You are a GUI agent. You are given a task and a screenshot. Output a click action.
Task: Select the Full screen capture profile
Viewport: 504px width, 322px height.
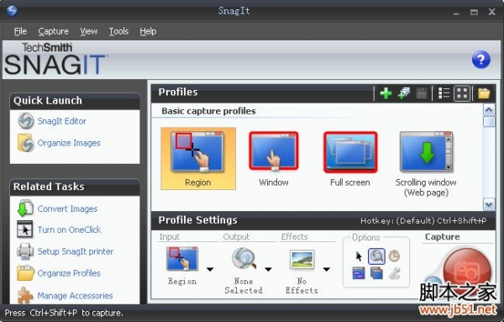350,159
